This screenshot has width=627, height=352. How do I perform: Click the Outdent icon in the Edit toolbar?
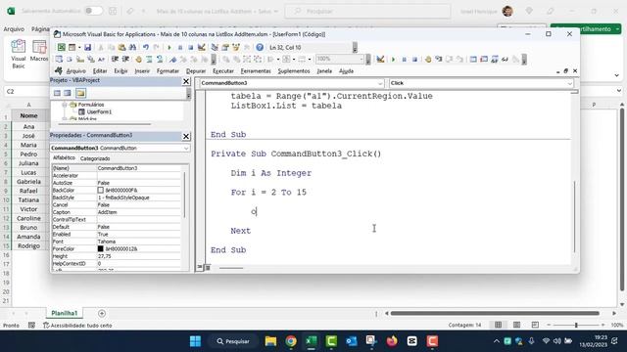[125, 59]
